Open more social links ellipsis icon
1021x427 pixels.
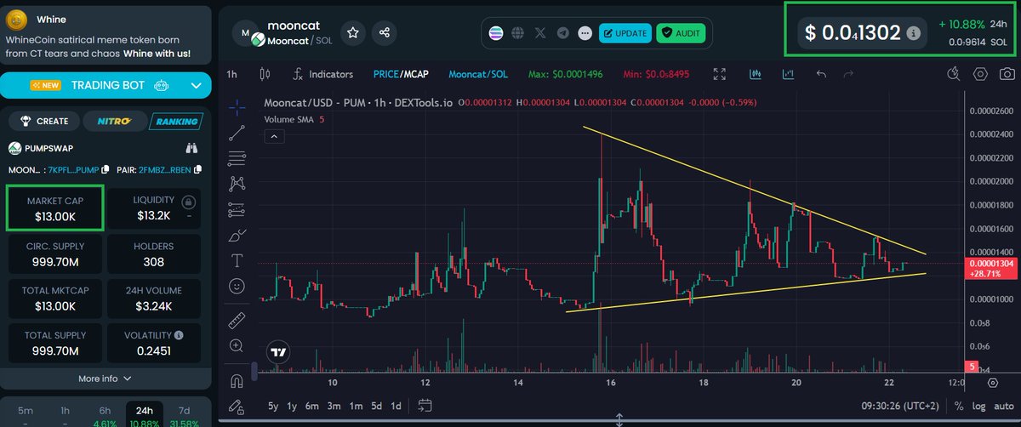[585, 33]
